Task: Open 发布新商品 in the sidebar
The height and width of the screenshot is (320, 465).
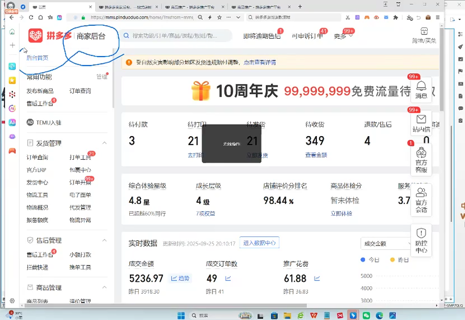Action: click(x=40, y=91)
